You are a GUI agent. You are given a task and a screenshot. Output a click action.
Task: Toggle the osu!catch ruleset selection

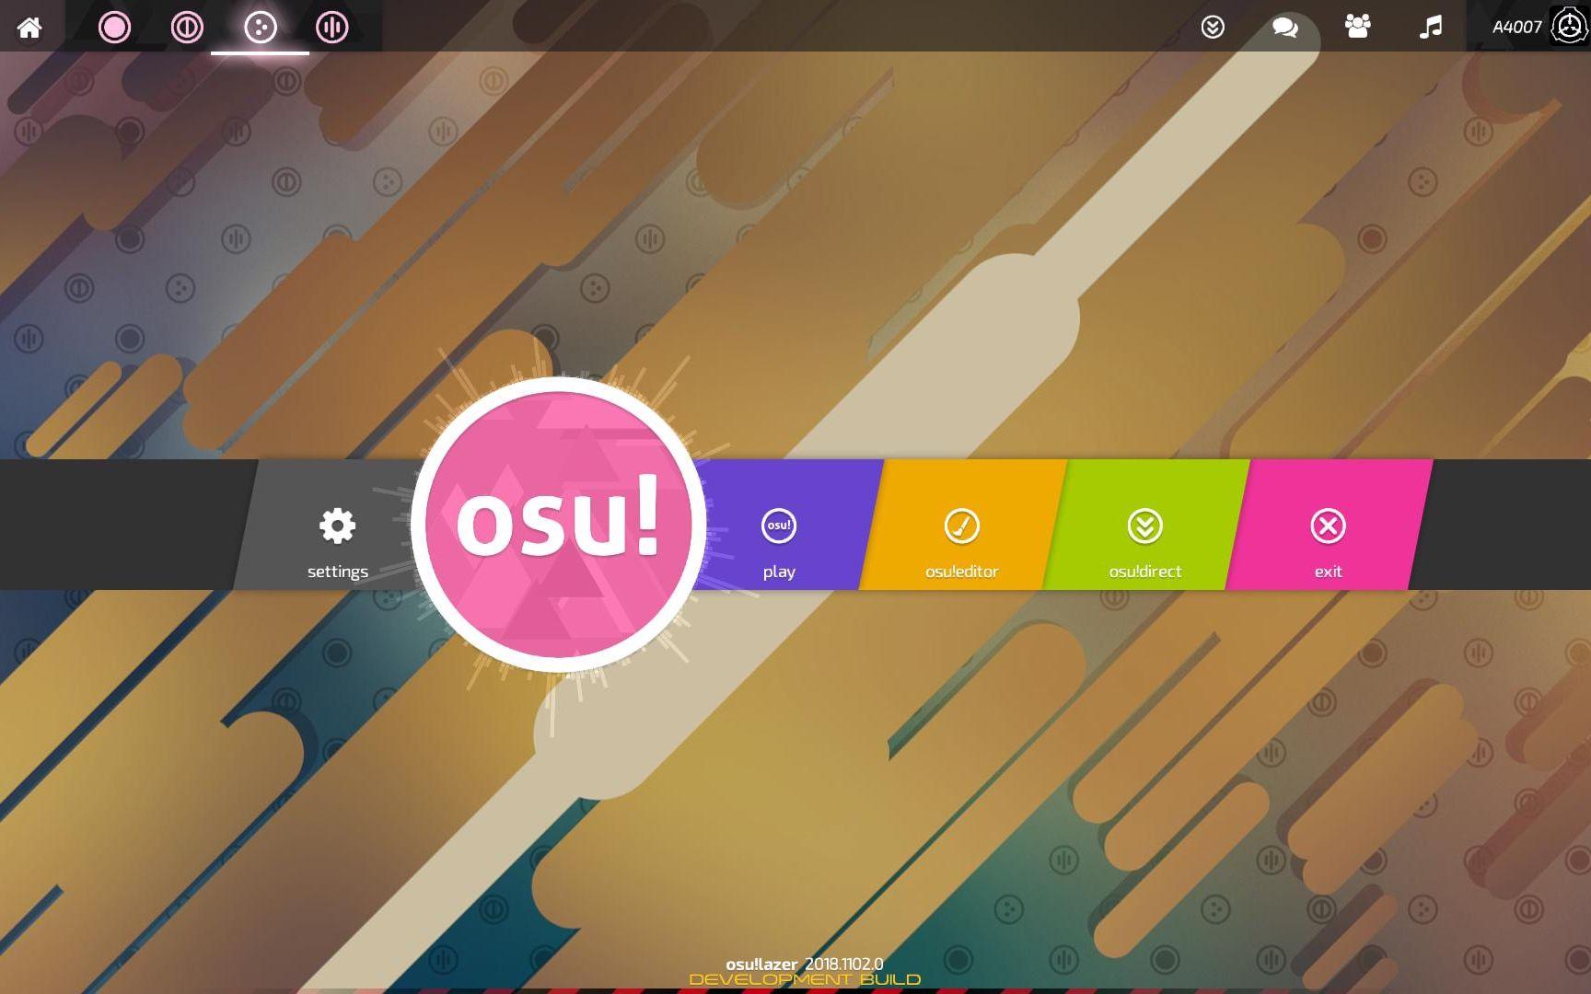point(261,28)
